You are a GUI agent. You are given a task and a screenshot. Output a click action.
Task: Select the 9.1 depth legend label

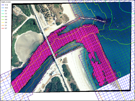6,11
